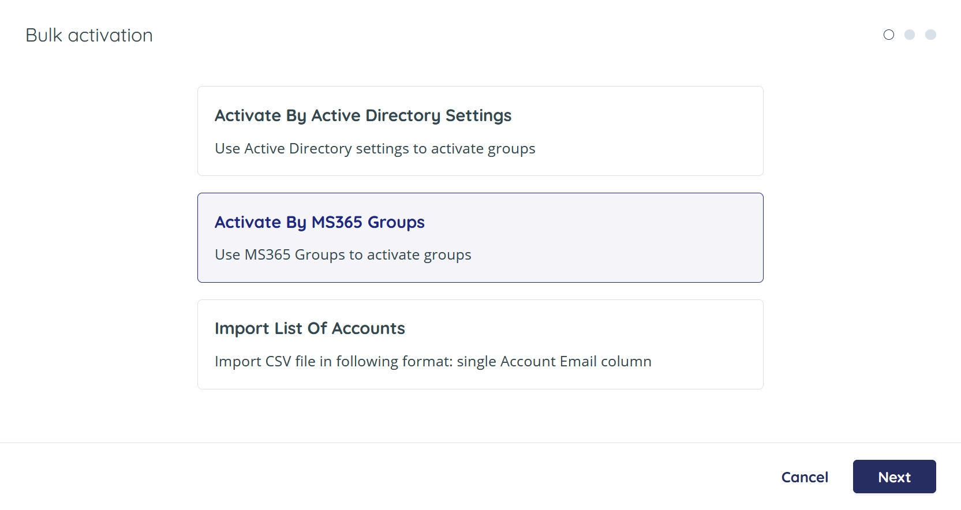Click 'Use Active Directory settings to activate groups' text
The width and height of the screenshot is (961, 510).
pos(375,149)
